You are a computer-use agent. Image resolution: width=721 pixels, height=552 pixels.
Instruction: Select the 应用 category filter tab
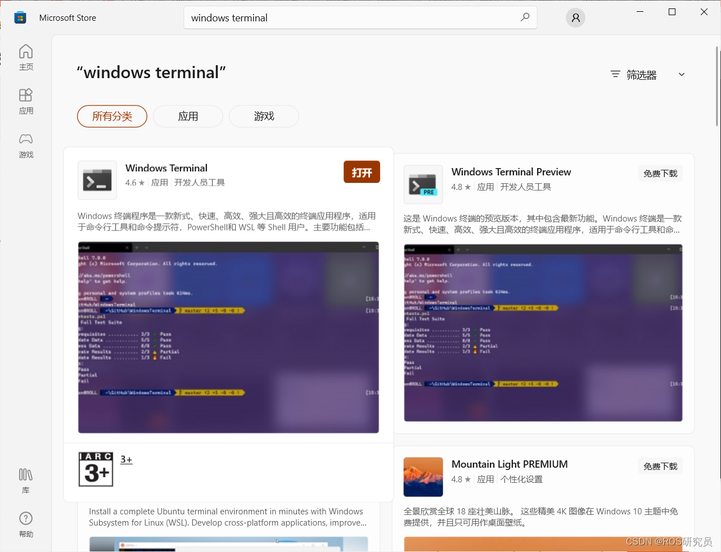coord(188,116)
